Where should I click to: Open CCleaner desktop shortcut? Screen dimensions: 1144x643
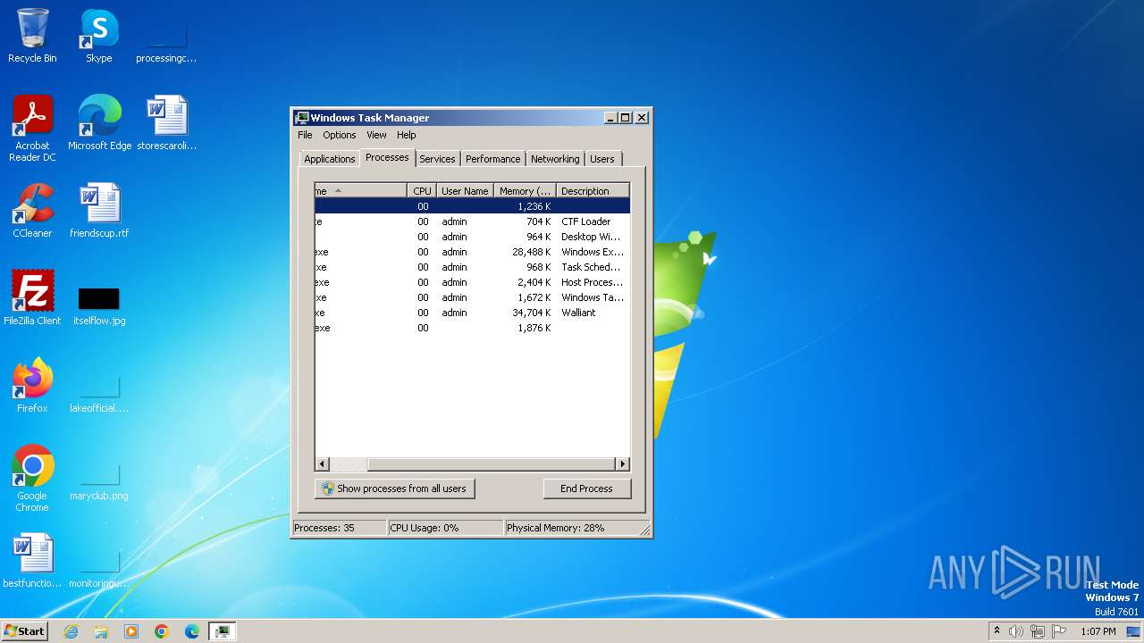pos(32,211)
